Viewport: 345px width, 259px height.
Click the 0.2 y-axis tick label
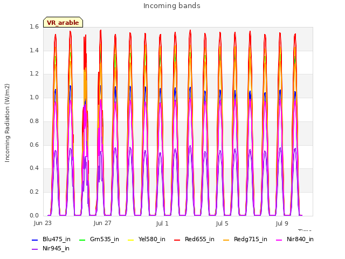[34, 192]
